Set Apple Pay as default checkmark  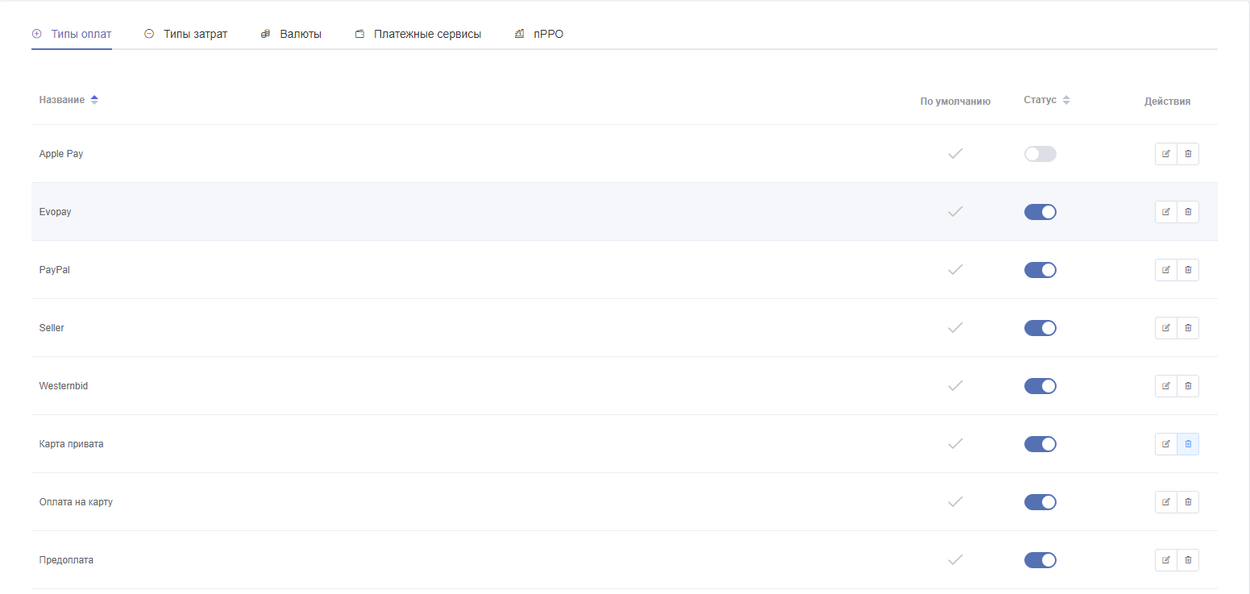[956, 153]
